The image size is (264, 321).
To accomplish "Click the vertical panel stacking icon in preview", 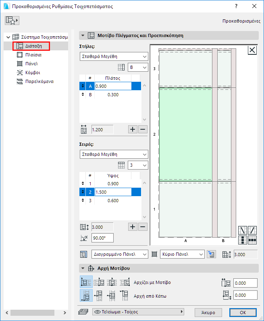I will (x=243, y=240).
